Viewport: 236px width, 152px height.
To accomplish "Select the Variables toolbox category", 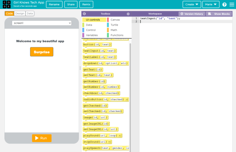I will pos(94,35).
